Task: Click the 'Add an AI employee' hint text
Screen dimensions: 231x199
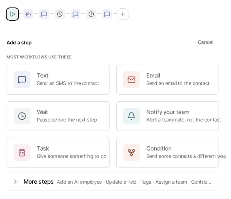Action: click(79, 182)
